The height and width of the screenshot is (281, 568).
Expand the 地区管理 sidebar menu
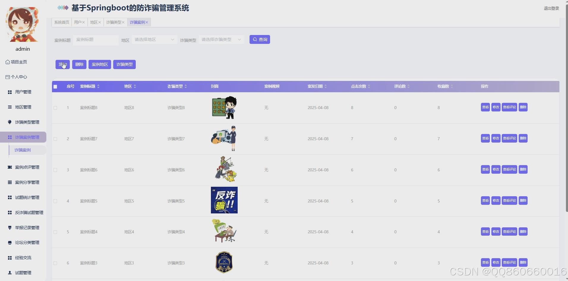pos(23,107)
